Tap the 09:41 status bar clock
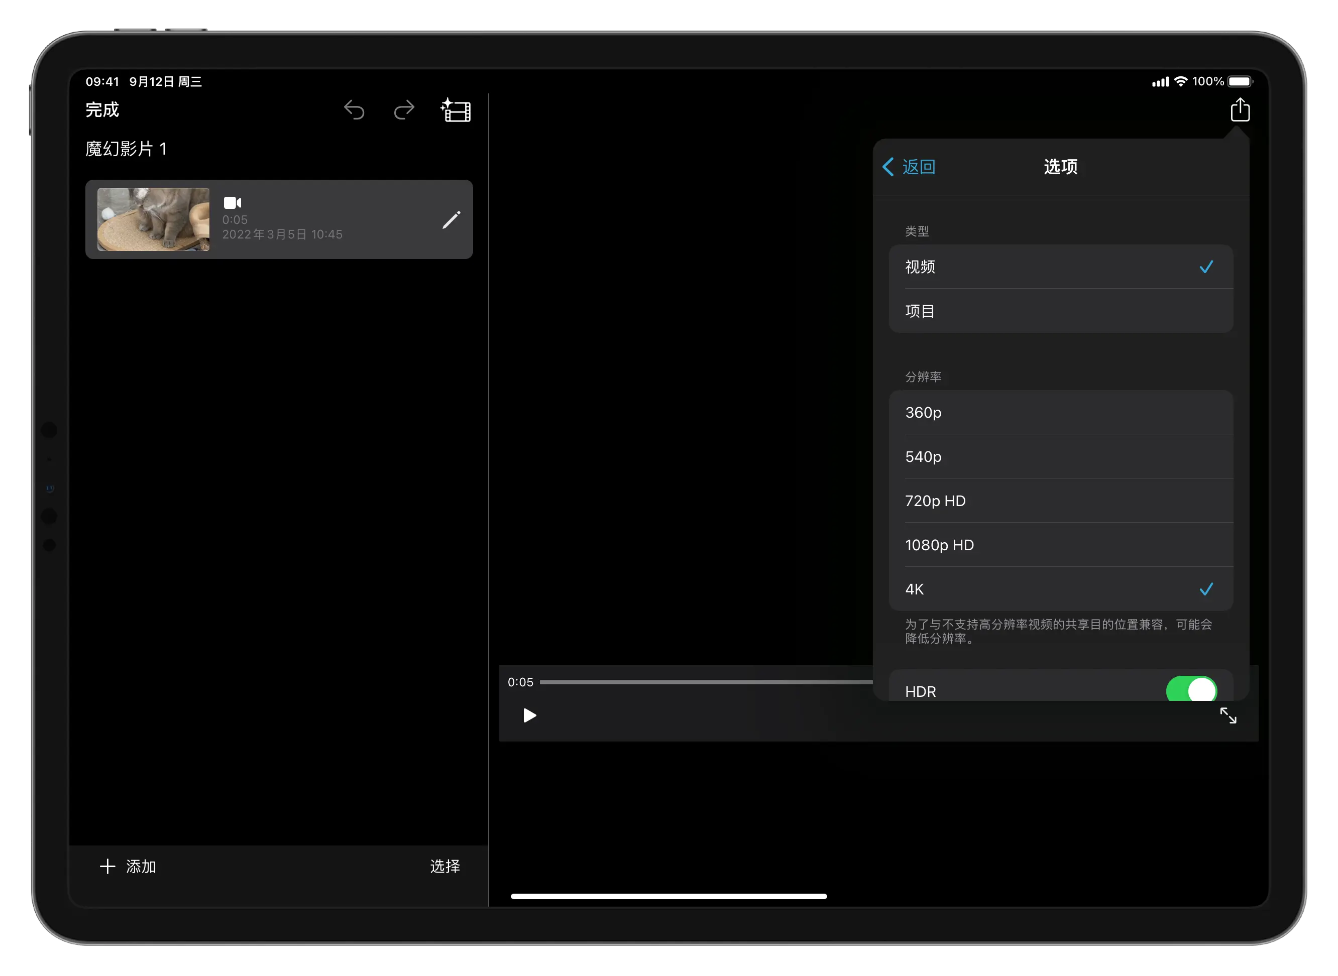The width and height of the screenshot is (1338, 976). point(102,81)
